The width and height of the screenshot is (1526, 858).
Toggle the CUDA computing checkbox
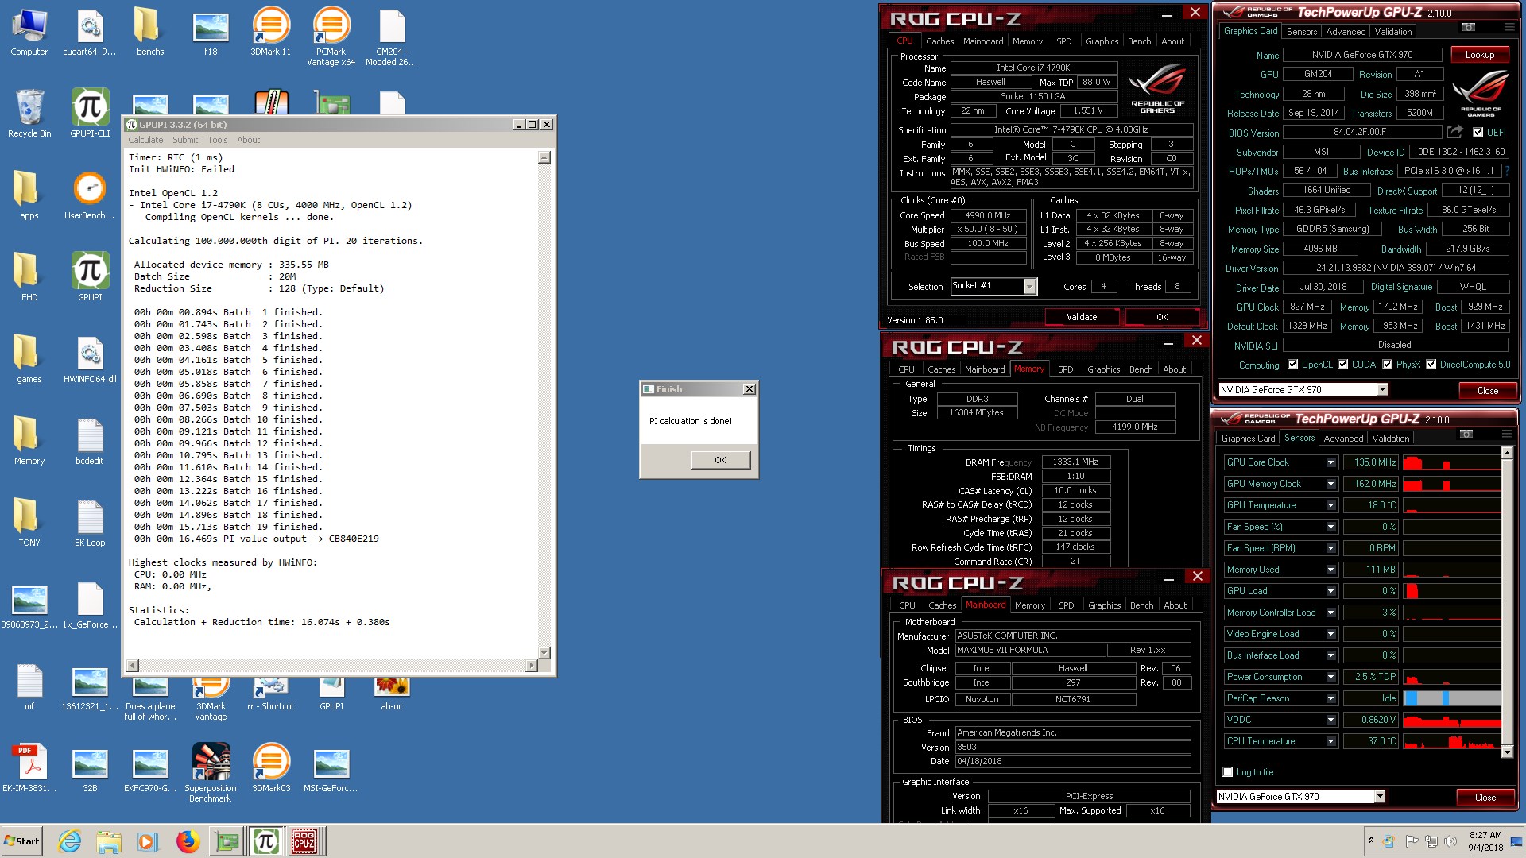[1342, 365]
